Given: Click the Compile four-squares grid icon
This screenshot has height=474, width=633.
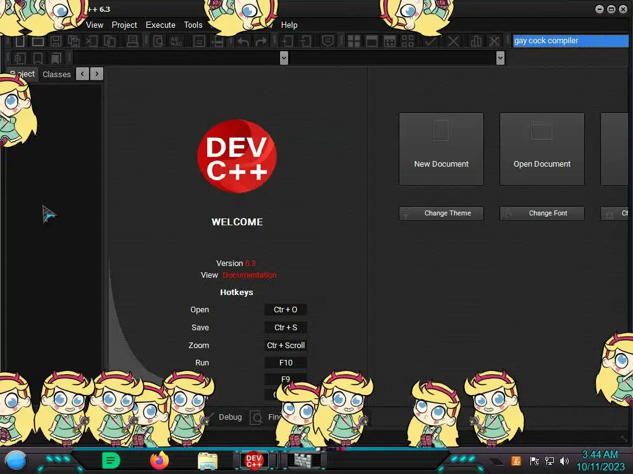Looking at the screenshot, I should pyautogui.click(x=354, y=41).
